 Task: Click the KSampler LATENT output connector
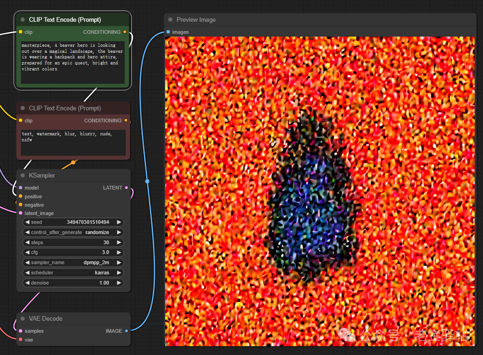pos(127,188)
